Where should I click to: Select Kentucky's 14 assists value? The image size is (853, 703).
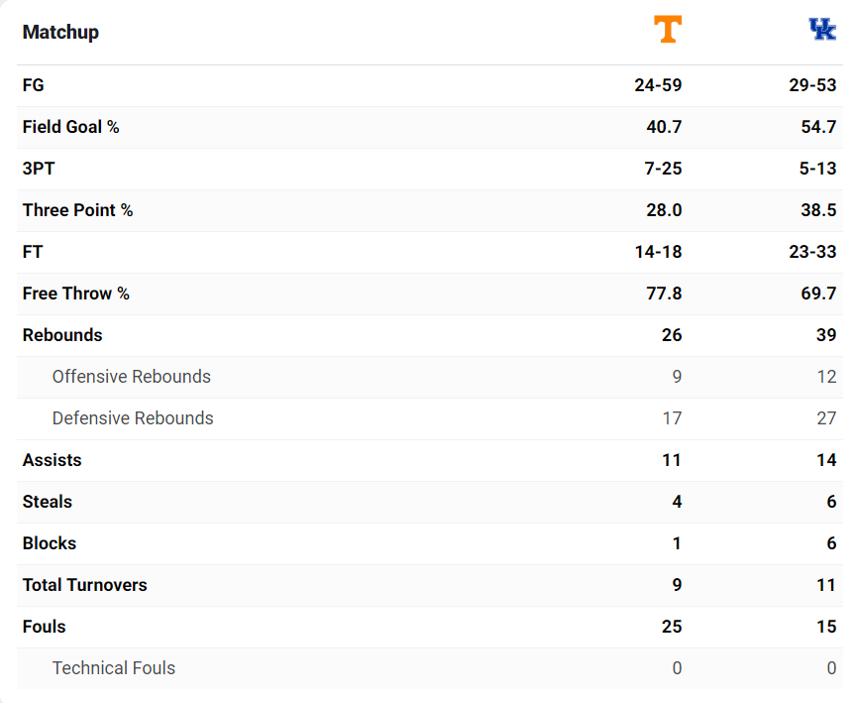tap(826, 460)
